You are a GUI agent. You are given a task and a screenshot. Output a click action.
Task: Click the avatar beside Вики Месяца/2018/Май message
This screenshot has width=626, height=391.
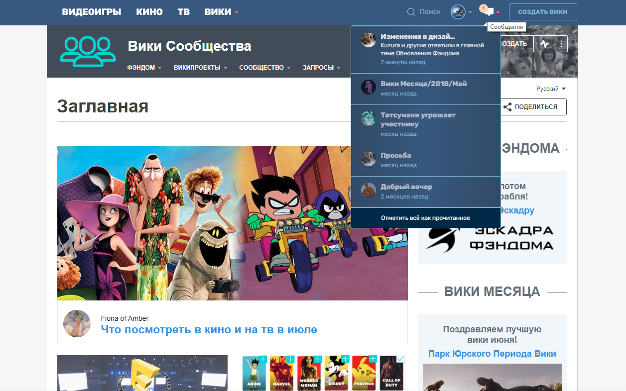click(369, 87)
